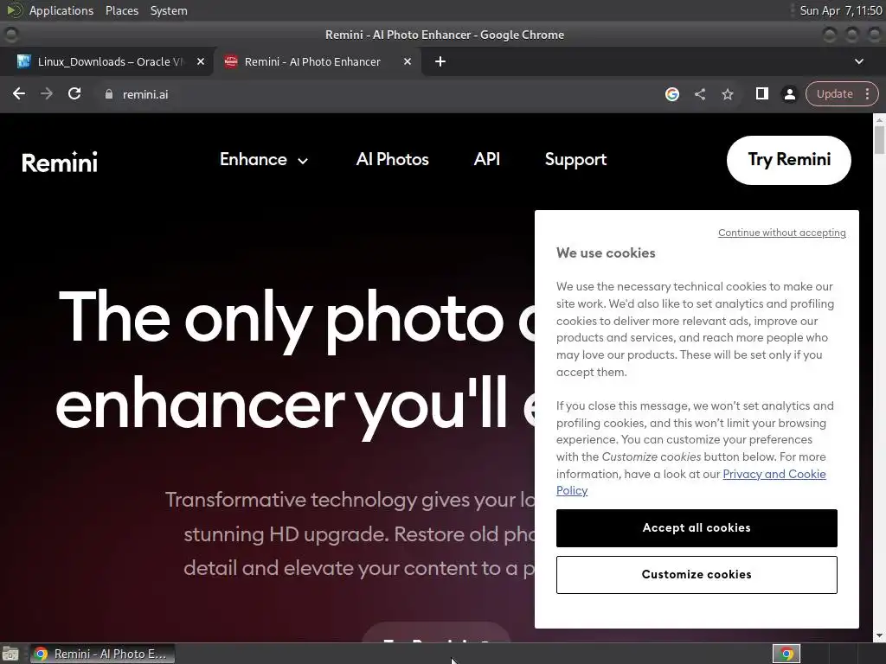The width and height of the screenshot is (886, 664).
Task: Click the scrollbar down arrow
Action: coord(879,635)
